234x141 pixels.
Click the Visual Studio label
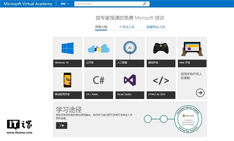click(x=124, y=94)
